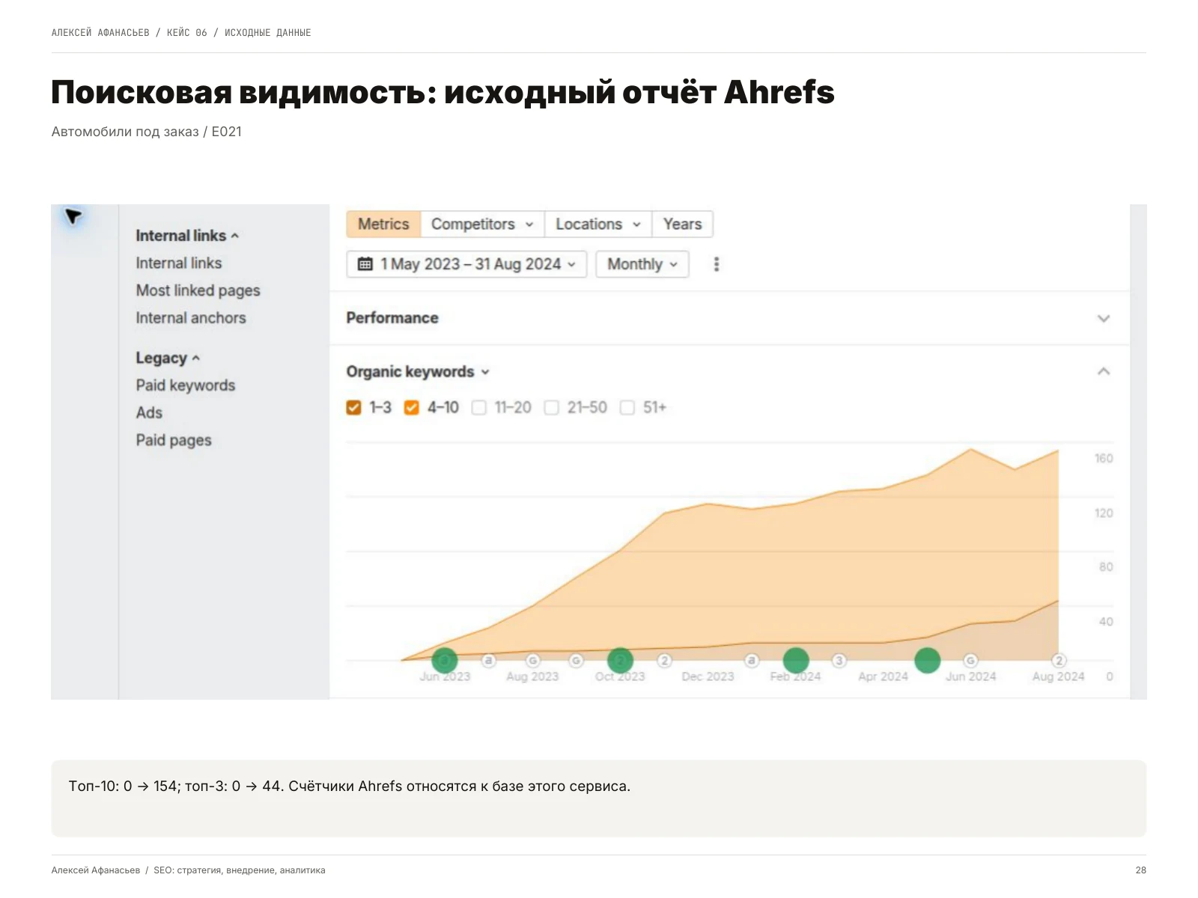Enable the 21–50 positions checkbox
Viewport: 1198px width, 898px height.
[x=552, y=407]
